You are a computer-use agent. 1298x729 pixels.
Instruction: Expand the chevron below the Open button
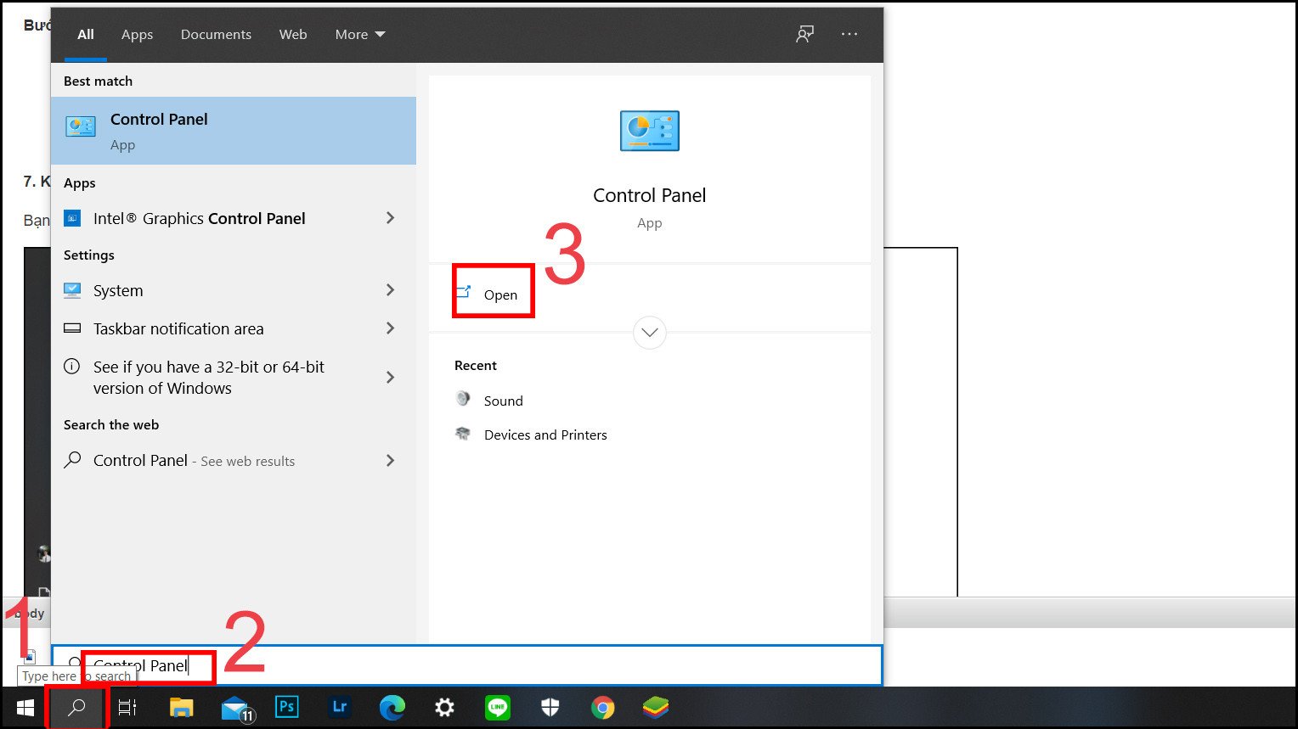(649, 333)
